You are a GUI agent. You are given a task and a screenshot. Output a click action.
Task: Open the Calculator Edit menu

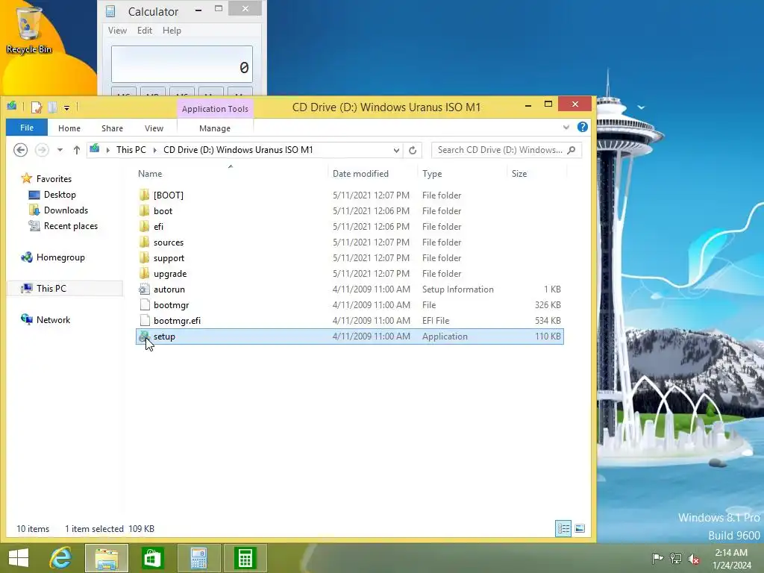[x=145, y=30]
